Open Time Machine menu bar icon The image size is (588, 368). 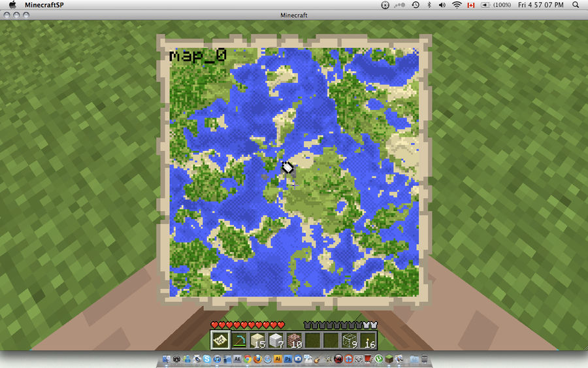(416, 5)
